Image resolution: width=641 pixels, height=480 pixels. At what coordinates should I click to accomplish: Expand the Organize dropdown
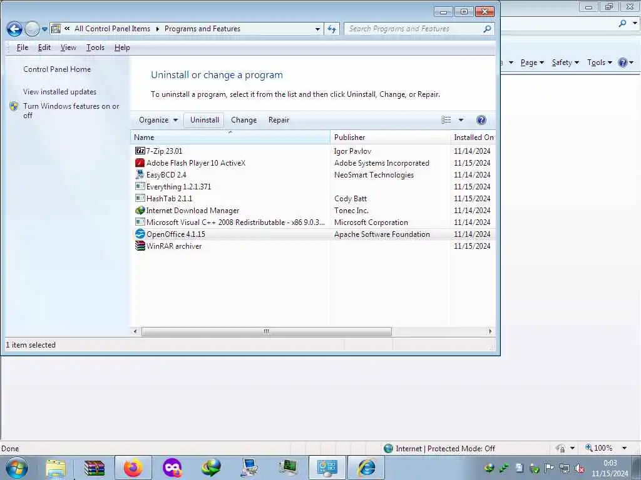pyautogui.click(x=158, y=120)
